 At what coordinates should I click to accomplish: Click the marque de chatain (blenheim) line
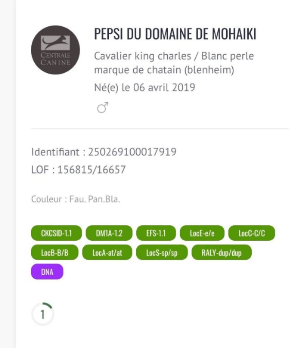coord(164,71)
